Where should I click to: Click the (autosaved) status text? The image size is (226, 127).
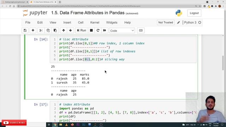132,13
